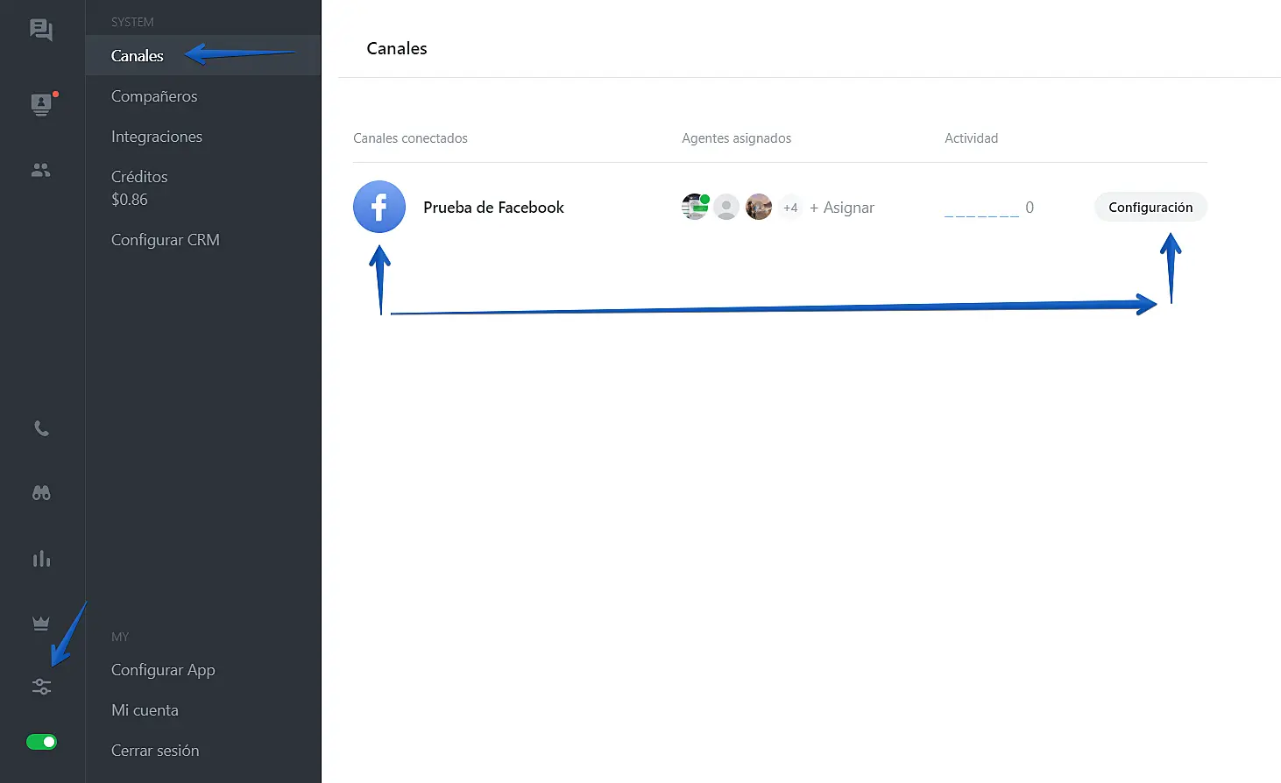Click the activity count 0
Viewport: 1281px width, 783px height.
(1030, 208)
